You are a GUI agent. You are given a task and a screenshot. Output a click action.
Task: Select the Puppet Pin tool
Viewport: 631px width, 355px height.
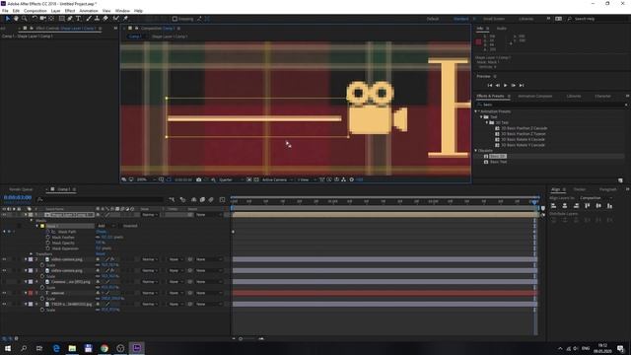[x=125, y=19]
